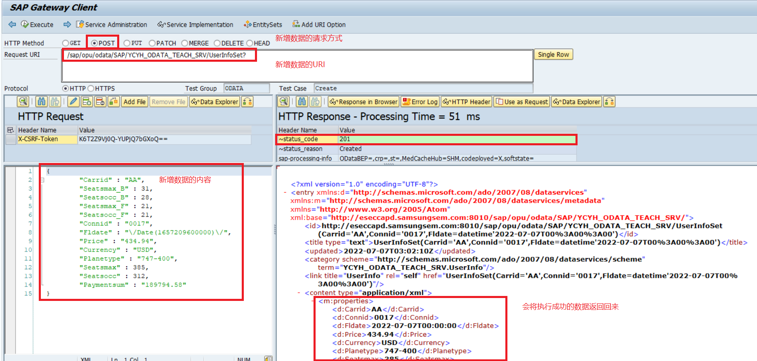Open the EntitySets list
The height and width of the screenshot is (361, 757).
263,25
